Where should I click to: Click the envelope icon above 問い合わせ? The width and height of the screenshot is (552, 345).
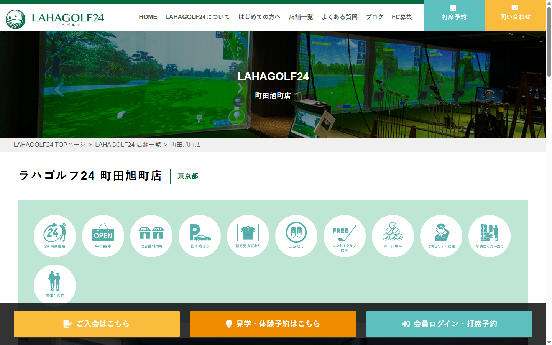click(x=515, y=8)
